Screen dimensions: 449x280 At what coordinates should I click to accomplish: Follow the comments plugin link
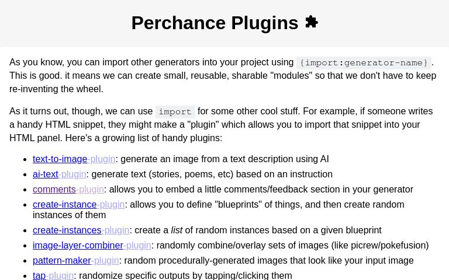click(x=68, y=190)
